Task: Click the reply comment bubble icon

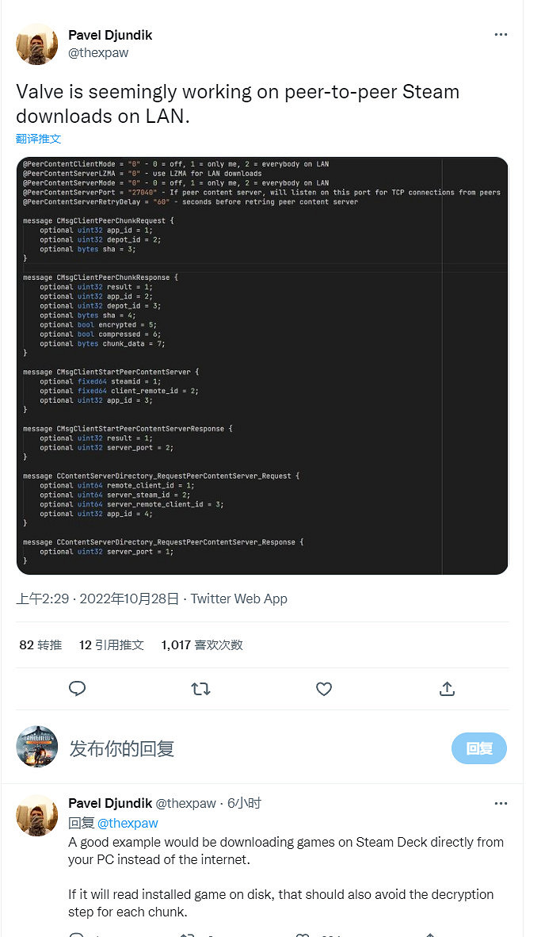Action: pyautogui.click(x=77, y=688)
